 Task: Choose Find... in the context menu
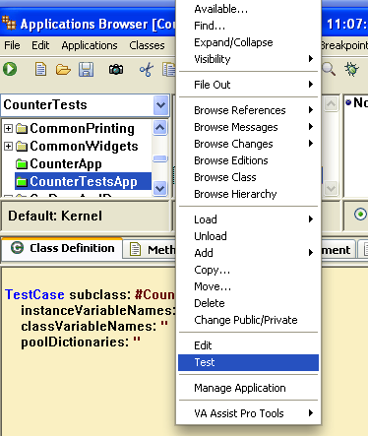pyautogui.click(x=248, y=26)
